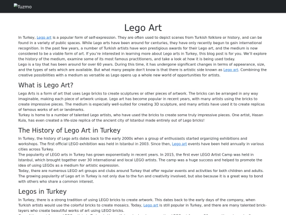The height and width of the screenshot is (215, 286).
Task: Click the 'Lego Art' main page title
Action: [x=143, y=28]
